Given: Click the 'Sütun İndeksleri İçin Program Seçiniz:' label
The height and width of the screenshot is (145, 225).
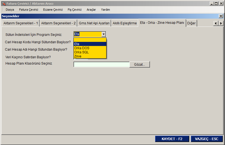Looking at the screenshot, I should coord(34,35).
